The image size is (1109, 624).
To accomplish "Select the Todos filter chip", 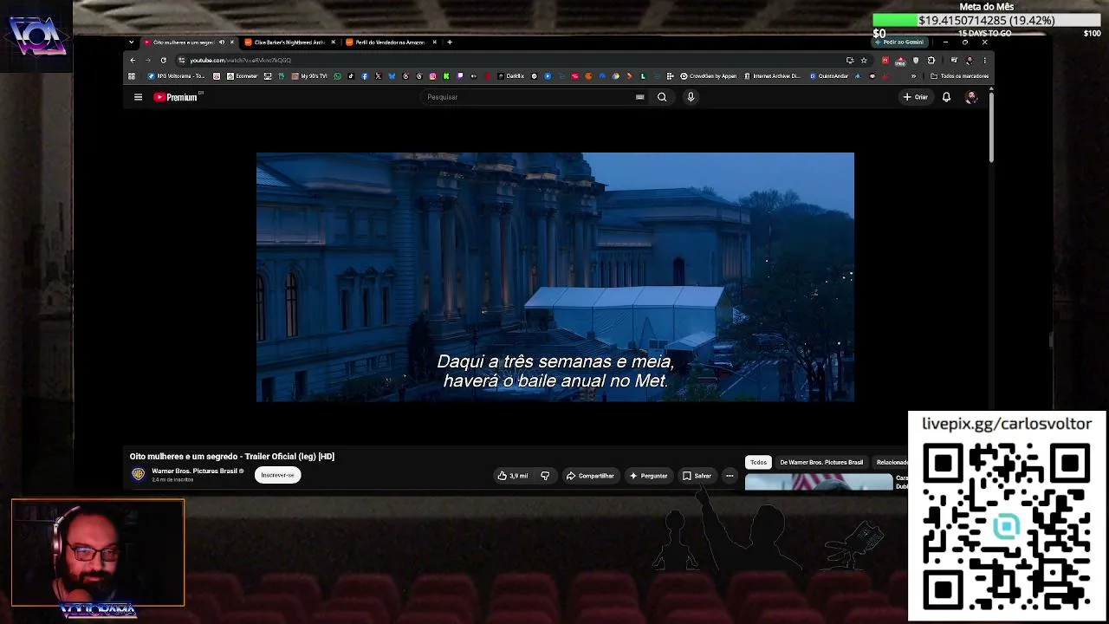I will pyautogui.click(x=758, y=462).
